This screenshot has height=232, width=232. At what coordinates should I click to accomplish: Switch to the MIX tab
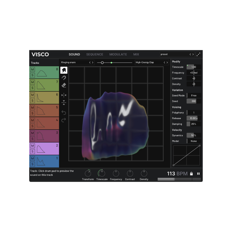click(136, 54)
